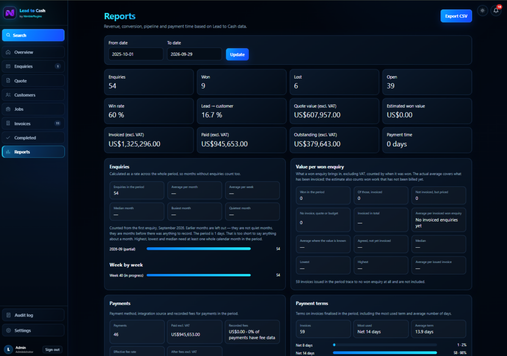The height and width of the screenshot is (356, 507).
Task: Click the Settings gear icon
Action: click(x=8, y=330)
